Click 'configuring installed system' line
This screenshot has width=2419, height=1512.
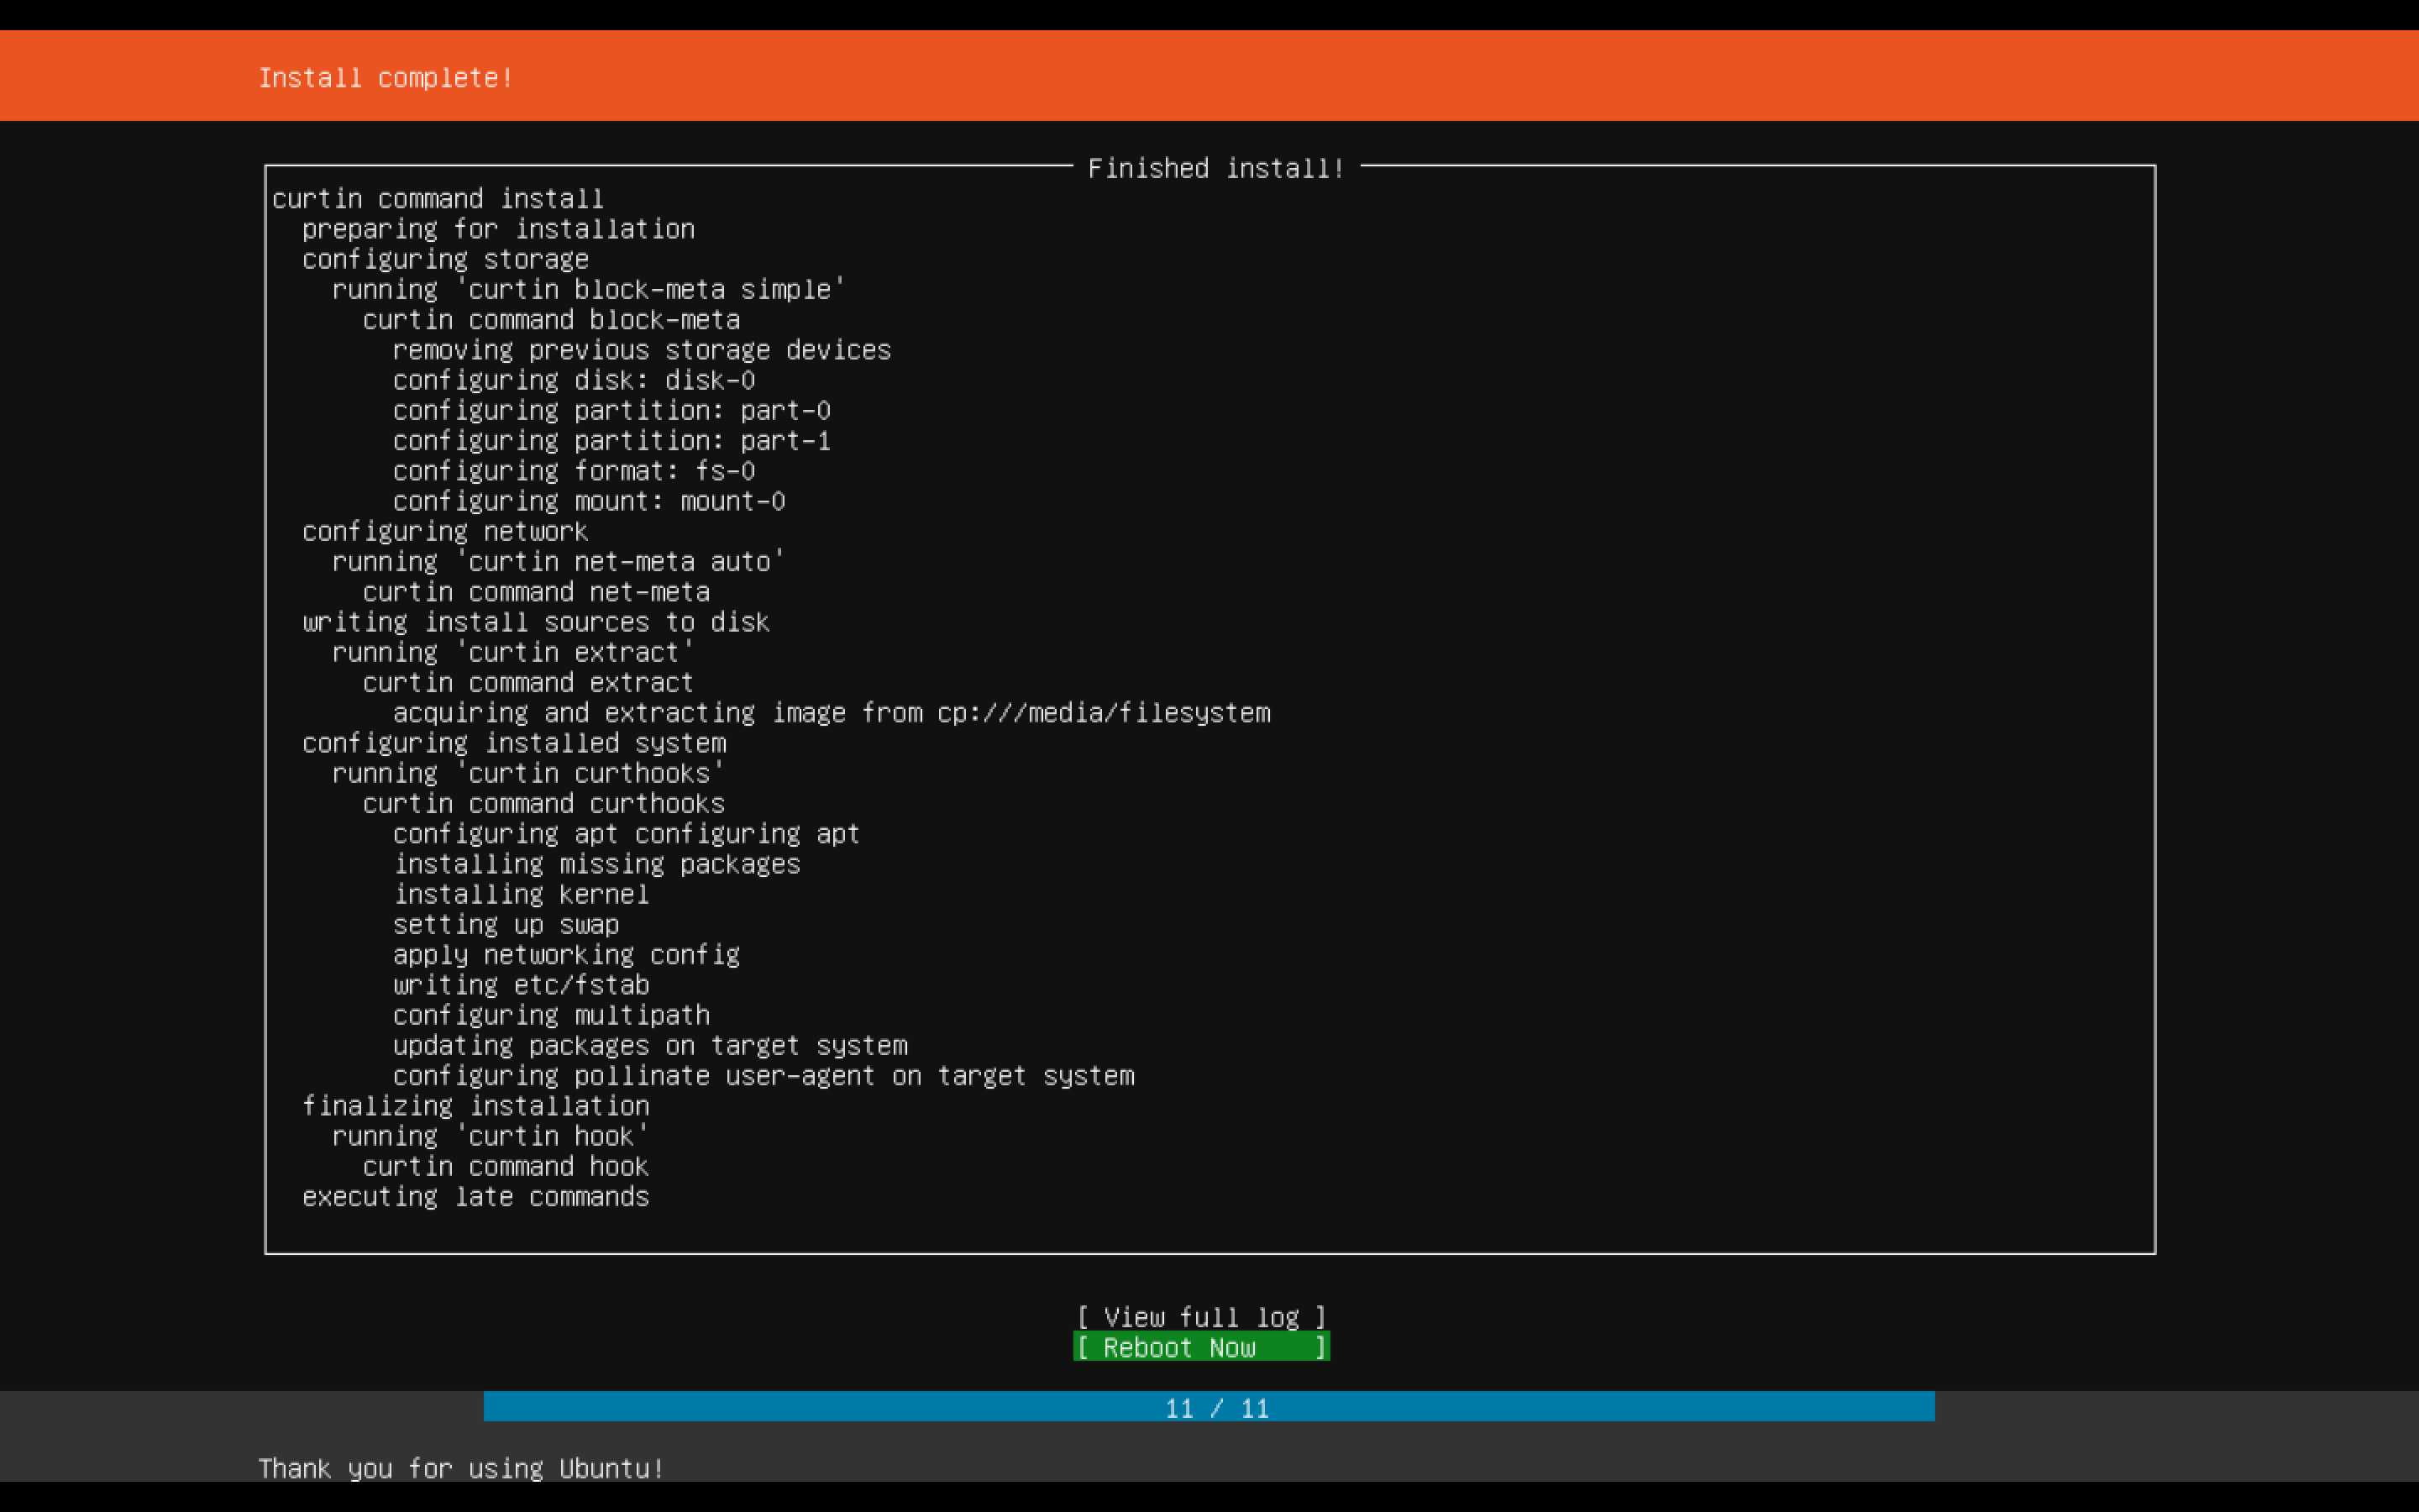click(514, 743)
